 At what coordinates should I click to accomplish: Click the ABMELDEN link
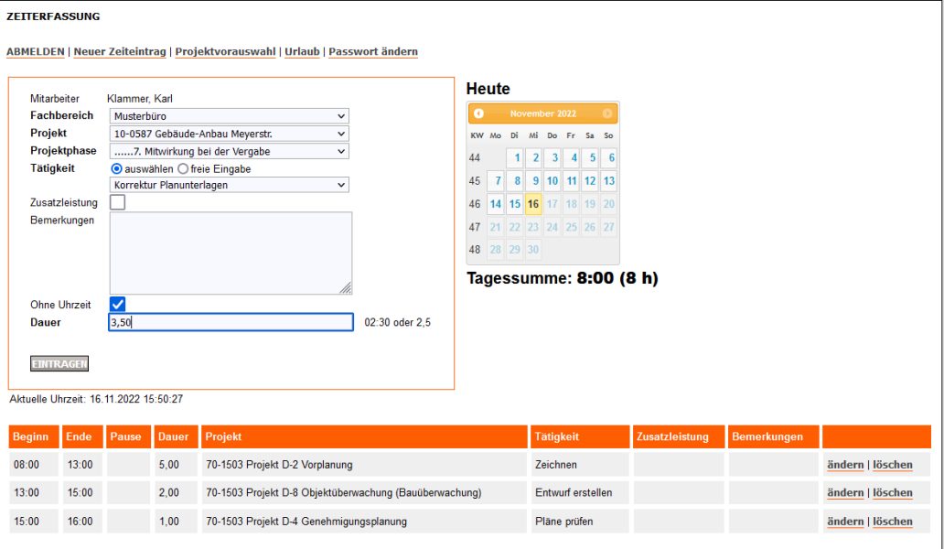click(35, 51)
